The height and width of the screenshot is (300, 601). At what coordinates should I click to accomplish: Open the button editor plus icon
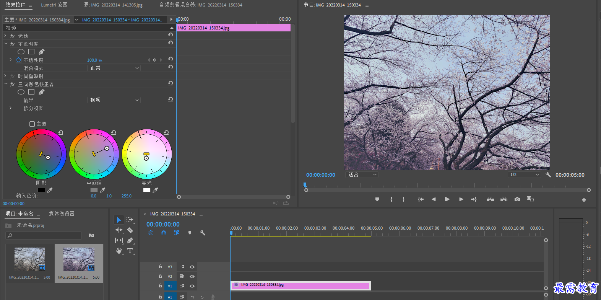tap(584, 200)
